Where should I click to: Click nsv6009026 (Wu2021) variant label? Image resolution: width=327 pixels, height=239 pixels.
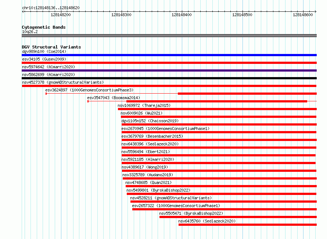click(x=141, y=113)
